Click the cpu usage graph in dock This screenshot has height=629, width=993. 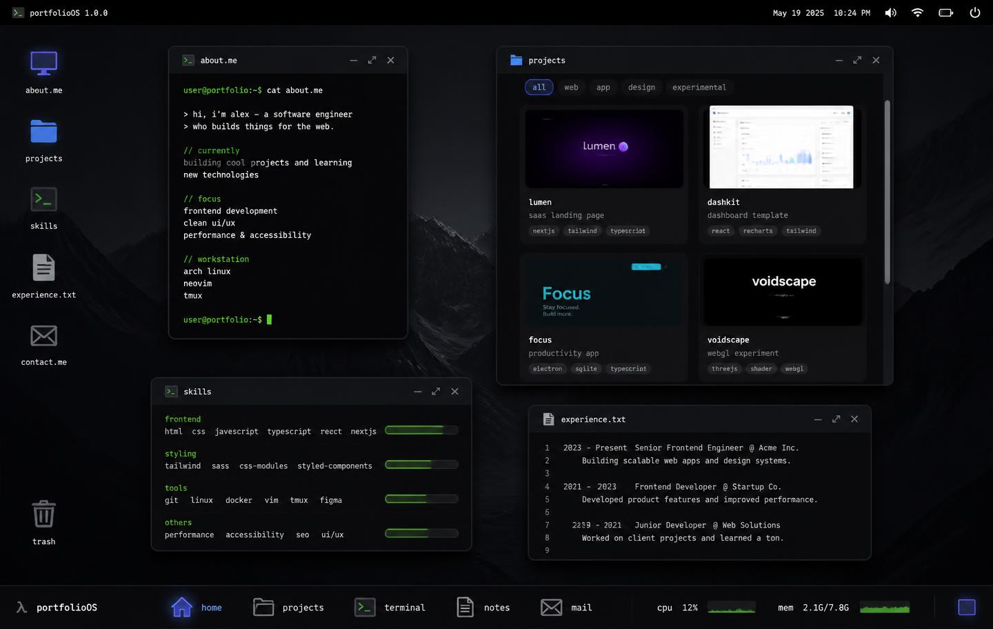point(732,608)
